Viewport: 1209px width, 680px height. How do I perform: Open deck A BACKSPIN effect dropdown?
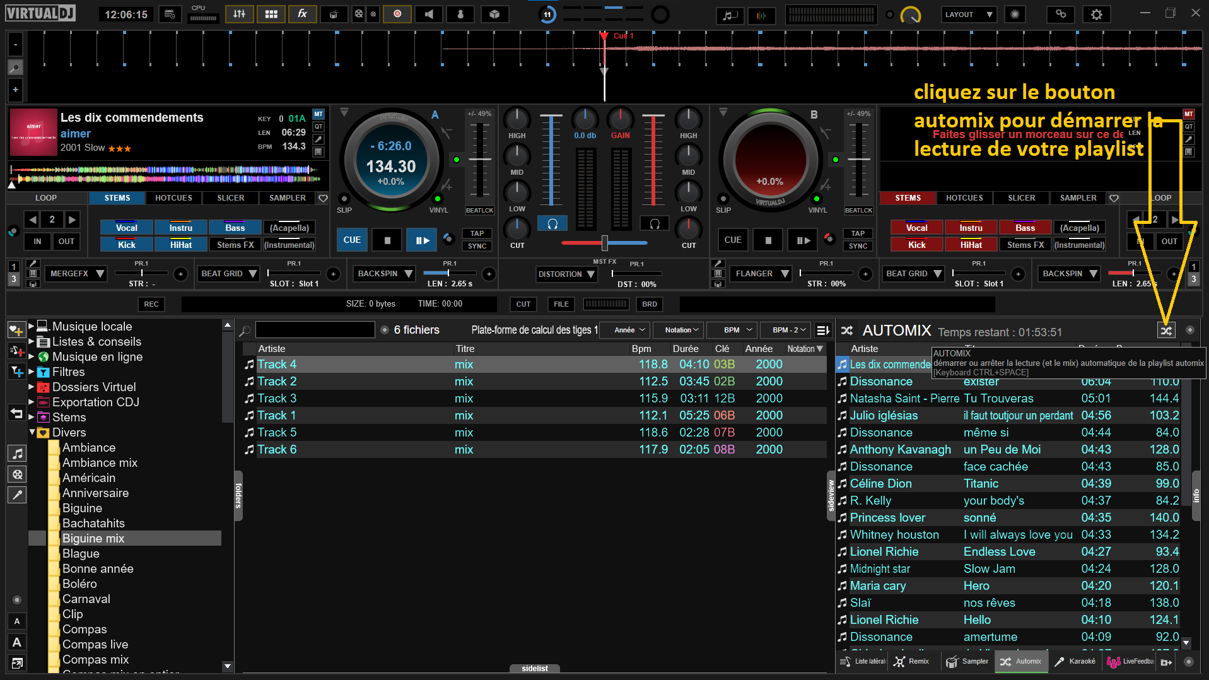click(x=384, y=274)
